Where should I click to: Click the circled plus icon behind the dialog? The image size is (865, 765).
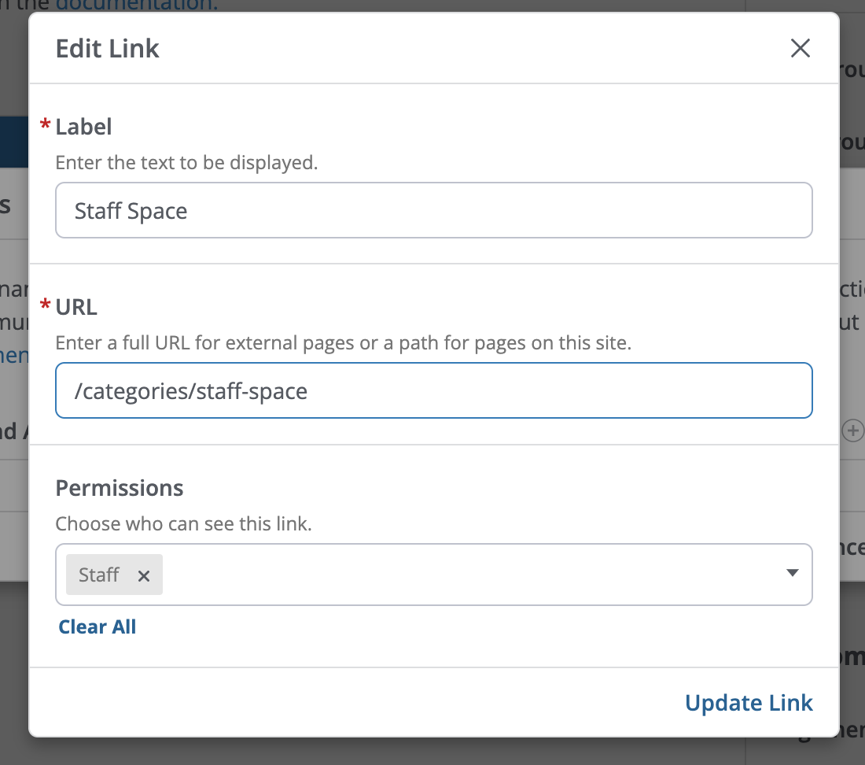(x=853, y=431)
